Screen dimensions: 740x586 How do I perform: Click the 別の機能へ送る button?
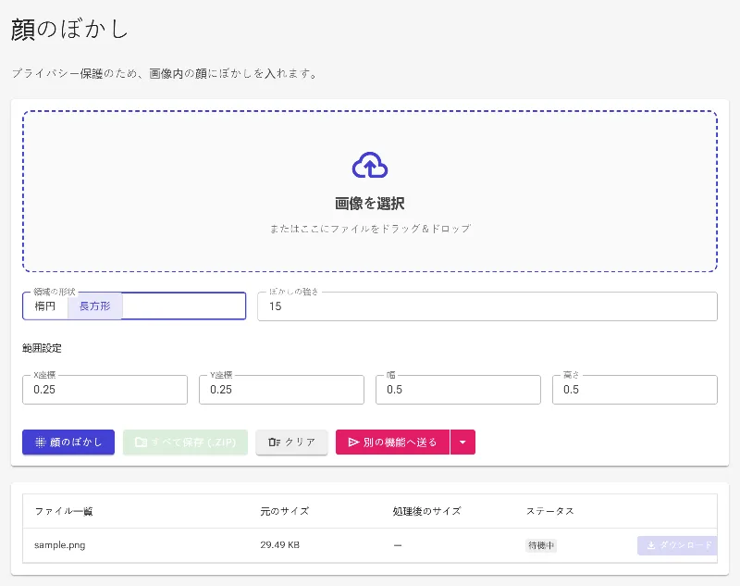pyautogui.click(x=392, y=442)
